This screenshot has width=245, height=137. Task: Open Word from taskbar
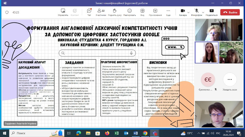(136, 133)
